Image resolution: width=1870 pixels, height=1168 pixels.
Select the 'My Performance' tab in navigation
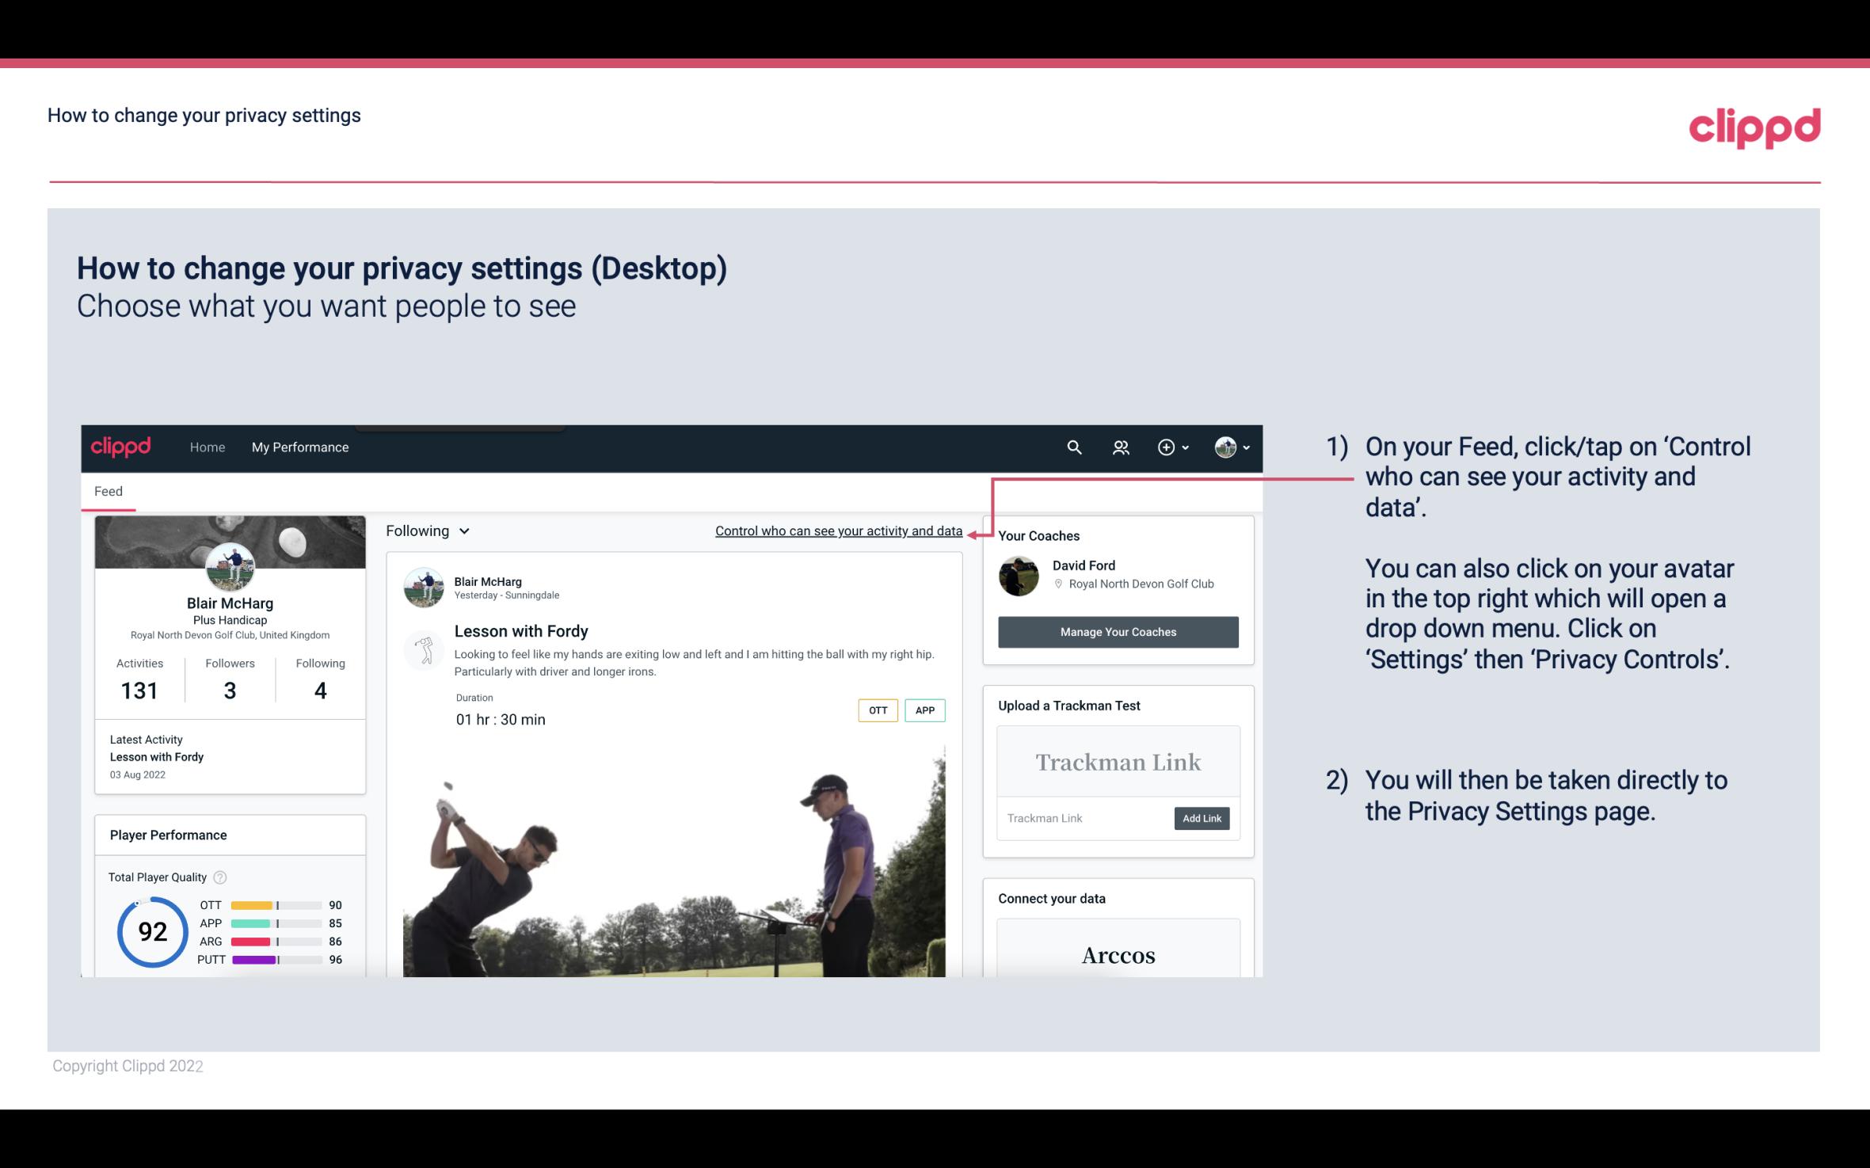[299, 447]
